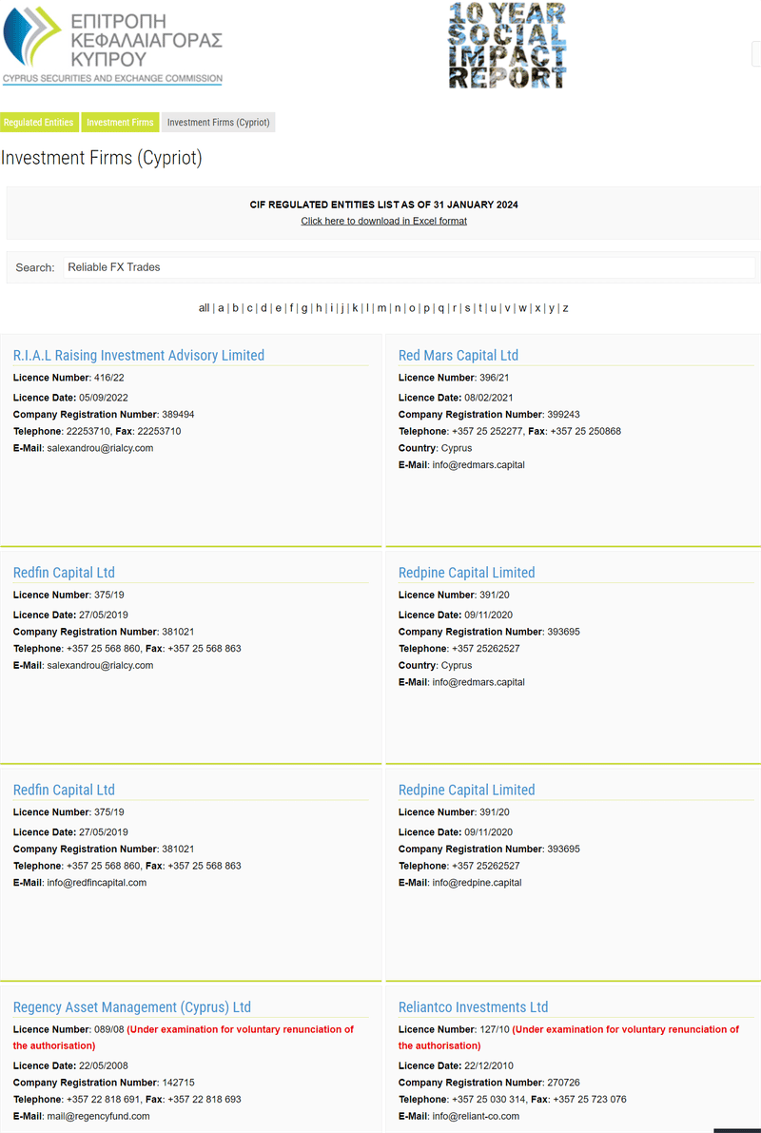Filter firms by letter u
761x1133 pixels.
(493, 308)
